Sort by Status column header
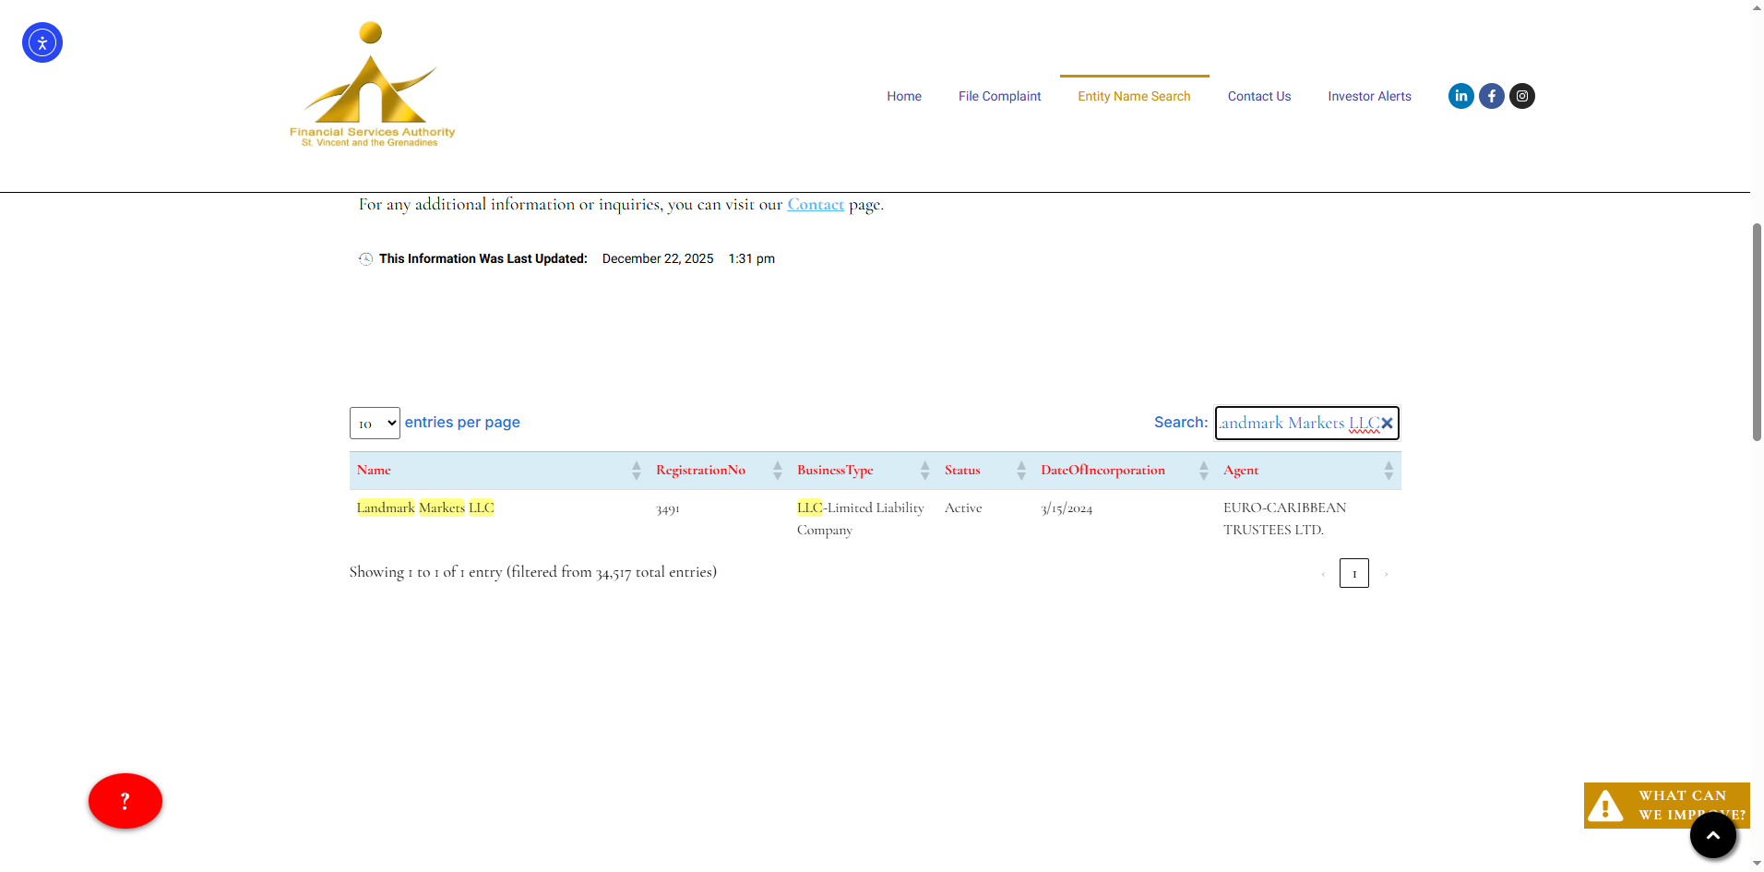Viewport: 1764px width, 872px height. click(x=962, y=471)
